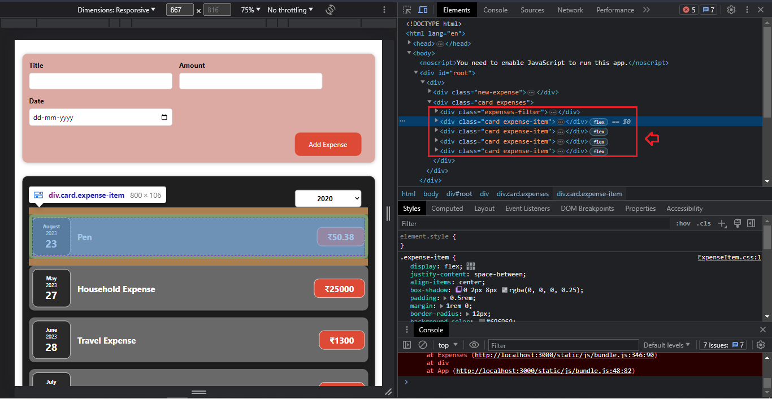The image size is (772, 399).
Task: Switch to the Network tab
Action: [570, 10]
